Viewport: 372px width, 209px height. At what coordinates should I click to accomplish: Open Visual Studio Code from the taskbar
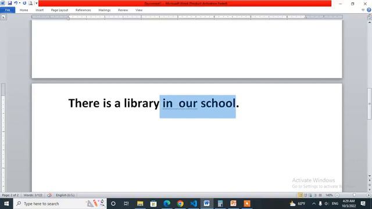tap(194, 204)
